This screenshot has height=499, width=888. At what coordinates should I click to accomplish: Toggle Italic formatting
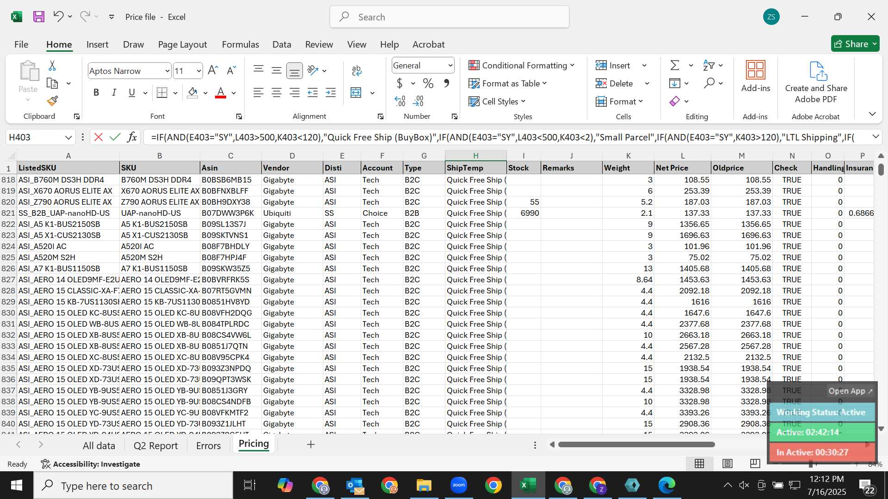click(114, 93)
